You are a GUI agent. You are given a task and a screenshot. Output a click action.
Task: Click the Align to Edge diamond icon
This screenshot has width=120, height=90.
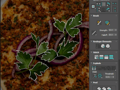[x=103, y=10]
